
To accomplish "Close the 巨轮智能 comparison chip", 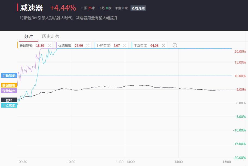I will tap(125, 46).
